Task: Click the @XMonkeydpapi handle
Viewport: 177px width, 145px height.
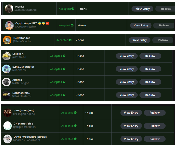Action: pos(26,10)
